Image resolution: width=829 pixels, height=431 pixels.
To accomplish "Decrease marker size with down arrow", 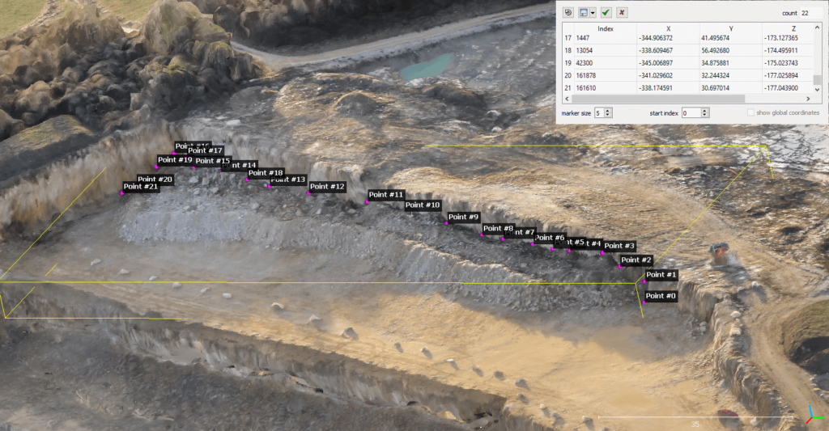I will coord(608,115).
